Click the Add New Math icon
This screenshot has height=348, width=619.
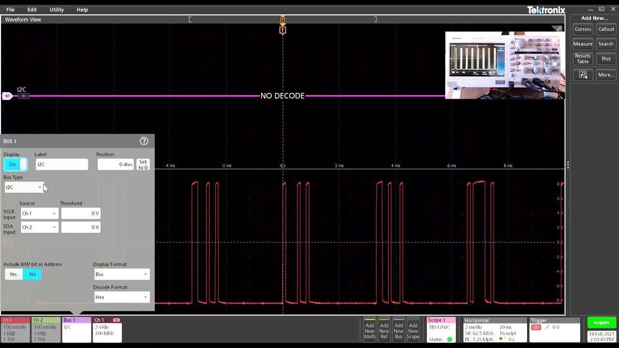tap(369, 330)
